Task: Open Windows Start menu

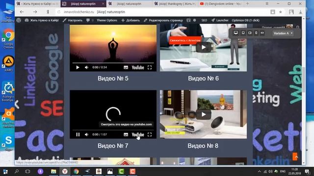Action: pyautogui.click(x=5, y=172)
